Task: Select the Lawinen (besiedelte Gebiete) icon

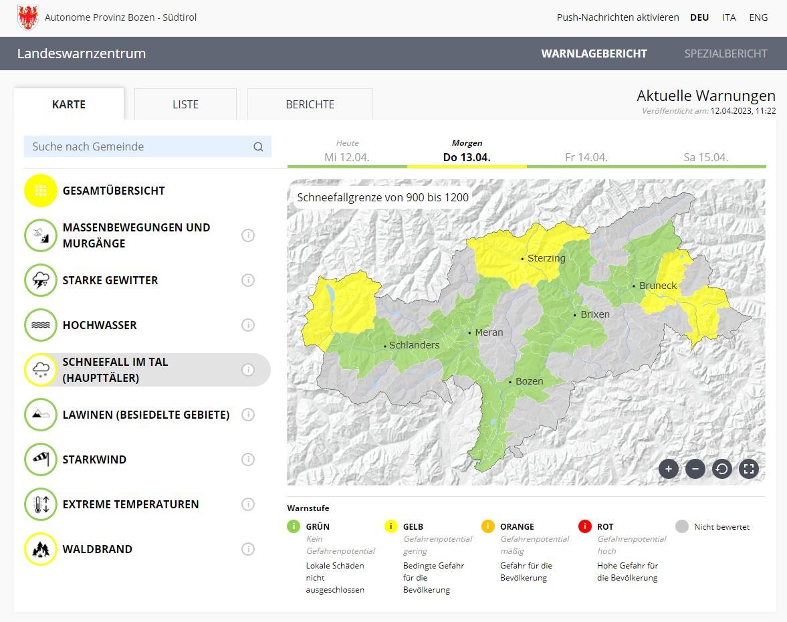Action: 41,415
